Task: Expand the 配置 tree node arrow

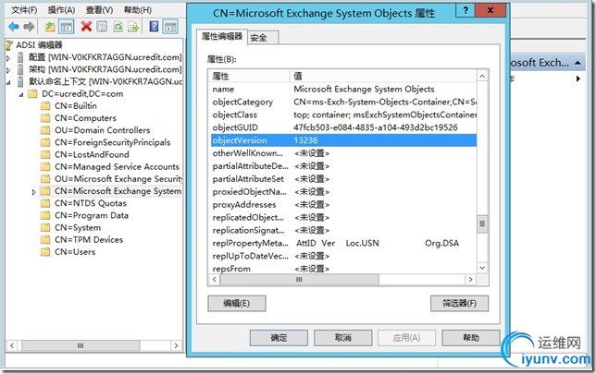Action: pyautogui.click(x=8, y=58)
